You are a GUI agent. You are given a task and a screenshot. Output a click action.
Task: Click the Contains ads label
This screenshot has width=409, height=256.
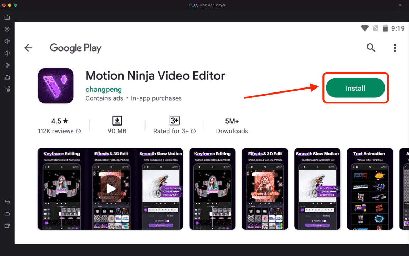[x=104, y=98]
